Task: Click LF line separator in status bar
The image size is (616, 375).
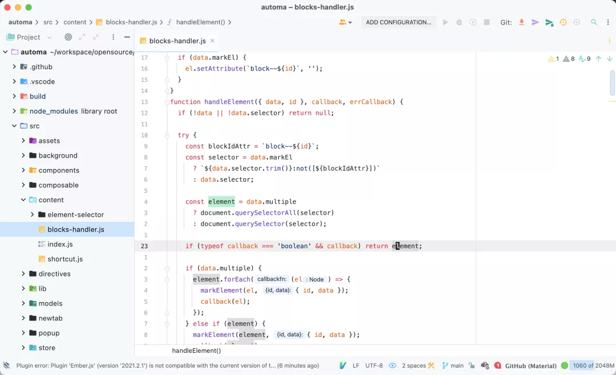Action: [355, 365]
